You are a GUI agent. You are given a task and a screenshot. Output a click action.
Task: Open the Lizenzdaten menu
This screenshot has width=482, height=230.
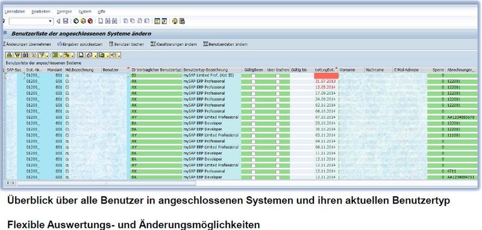[14, 11]
